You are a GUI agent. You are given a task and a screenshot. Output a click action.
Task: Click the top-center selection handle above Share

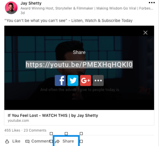click(66, 134)
